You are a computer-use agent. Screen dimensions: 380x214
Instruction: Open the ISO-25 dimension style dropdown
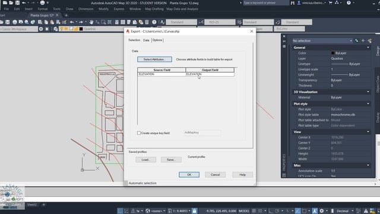pyautogui.click(x=220, y=22)
